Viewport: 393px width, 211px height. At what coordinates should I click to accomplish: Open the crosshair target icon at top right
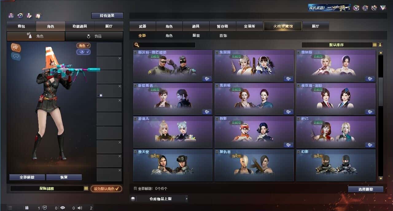[x=365, y=8]
